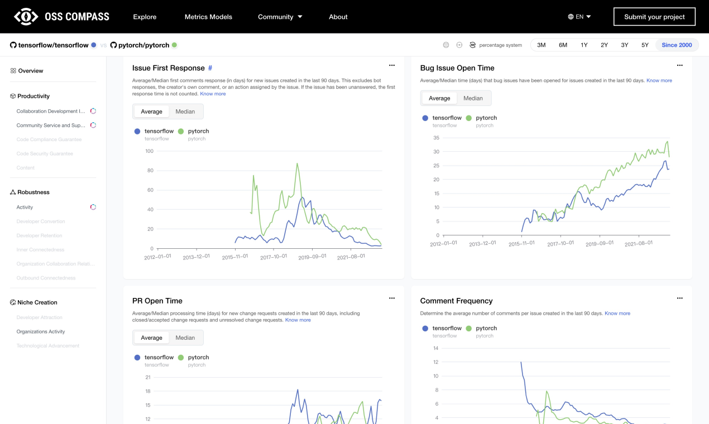The width and height of the screenshot is (709, 424).
Task: Click percentage system label
Action: pyautogui.click(x=500, y=45)
